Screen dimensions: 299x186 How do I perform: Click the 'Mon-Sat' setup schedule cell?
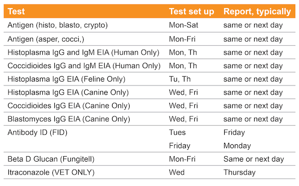point(183,25)
